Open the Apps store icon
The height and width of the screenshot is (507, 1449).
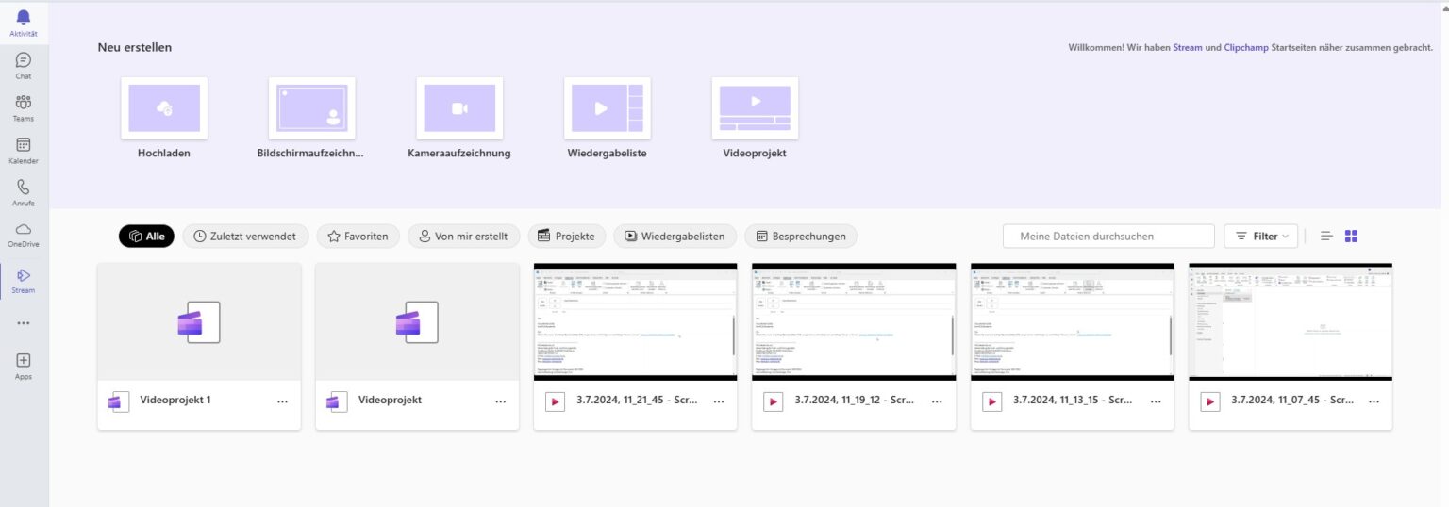[24, 367]
